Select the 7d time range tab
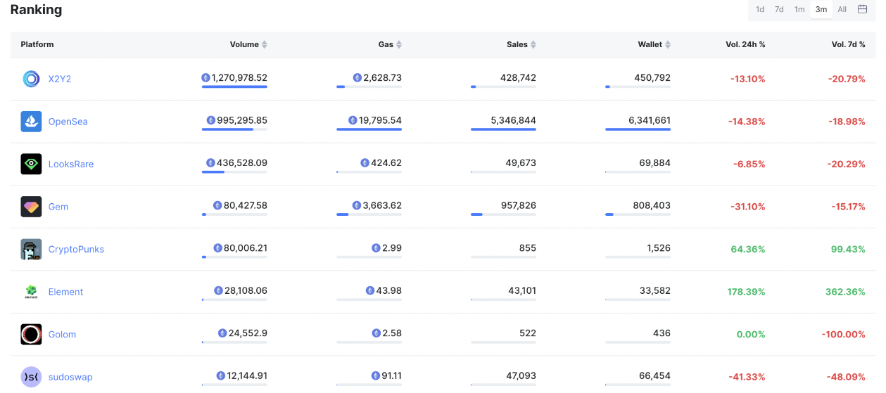 pos(779,9)
